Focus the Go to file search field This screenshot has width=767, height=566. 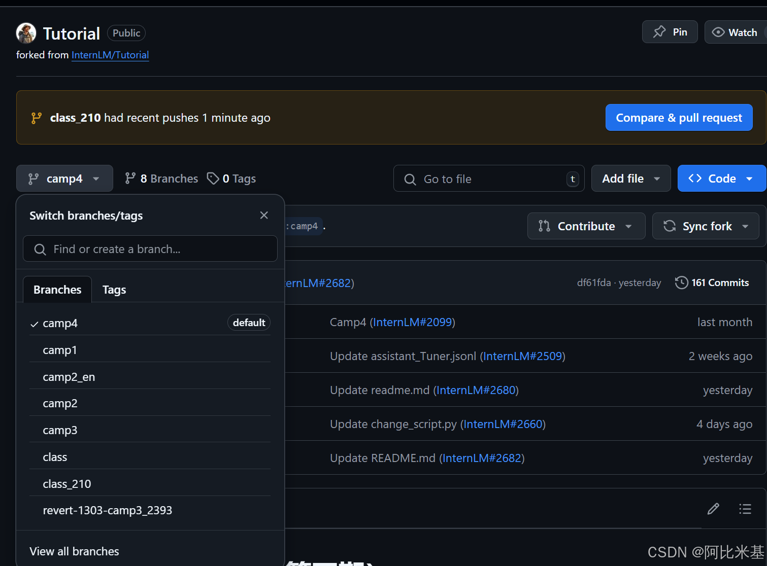click(489, 179)
